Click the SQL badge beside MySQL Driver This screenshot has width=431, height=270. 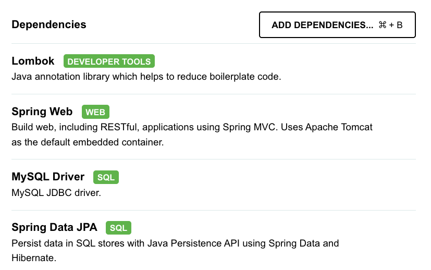click(x=106, y=177)
